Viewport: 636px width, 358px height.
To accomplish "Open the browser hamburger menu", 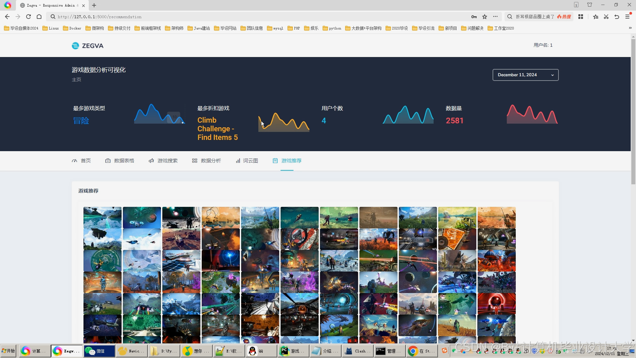I will pos(627,17).
